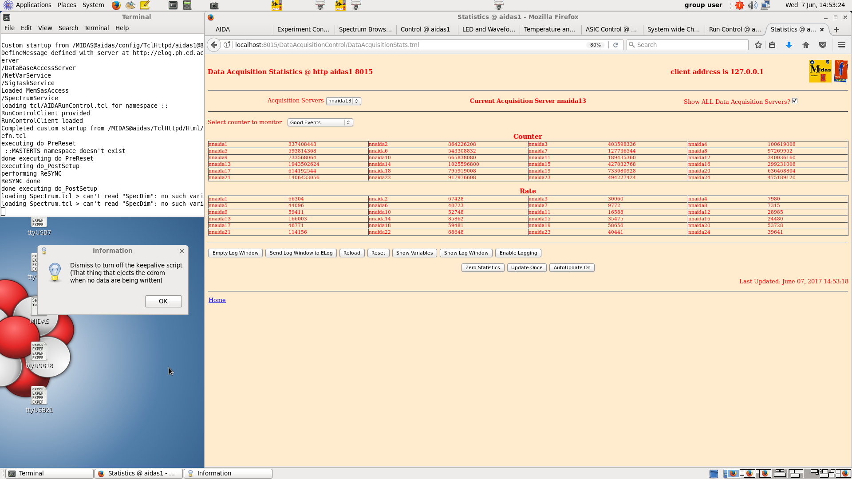Bookmark this page with star icon
The image size is (852, 479).
(x=758, y=45)
